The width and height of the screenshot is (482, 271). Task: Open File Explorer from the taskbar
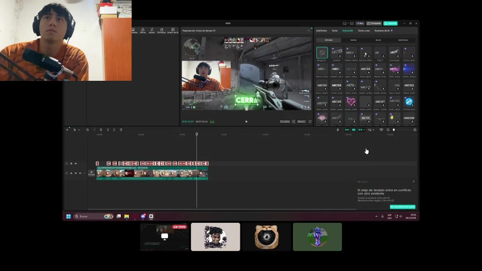[127, 216]
